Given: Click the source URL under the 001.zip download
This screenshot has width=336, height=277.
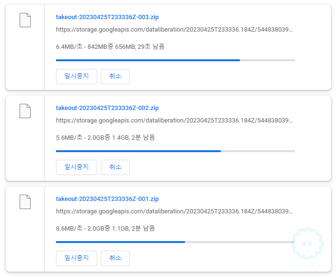Looking at the screenshot, I should 174,211.
